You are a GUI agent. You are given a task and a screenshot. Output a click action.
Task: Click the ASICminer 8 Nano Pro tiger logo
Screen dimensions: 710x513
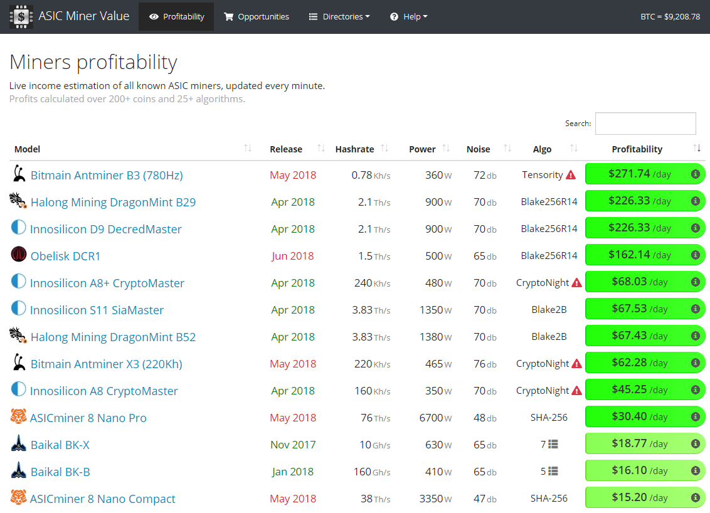click(19, 416)
